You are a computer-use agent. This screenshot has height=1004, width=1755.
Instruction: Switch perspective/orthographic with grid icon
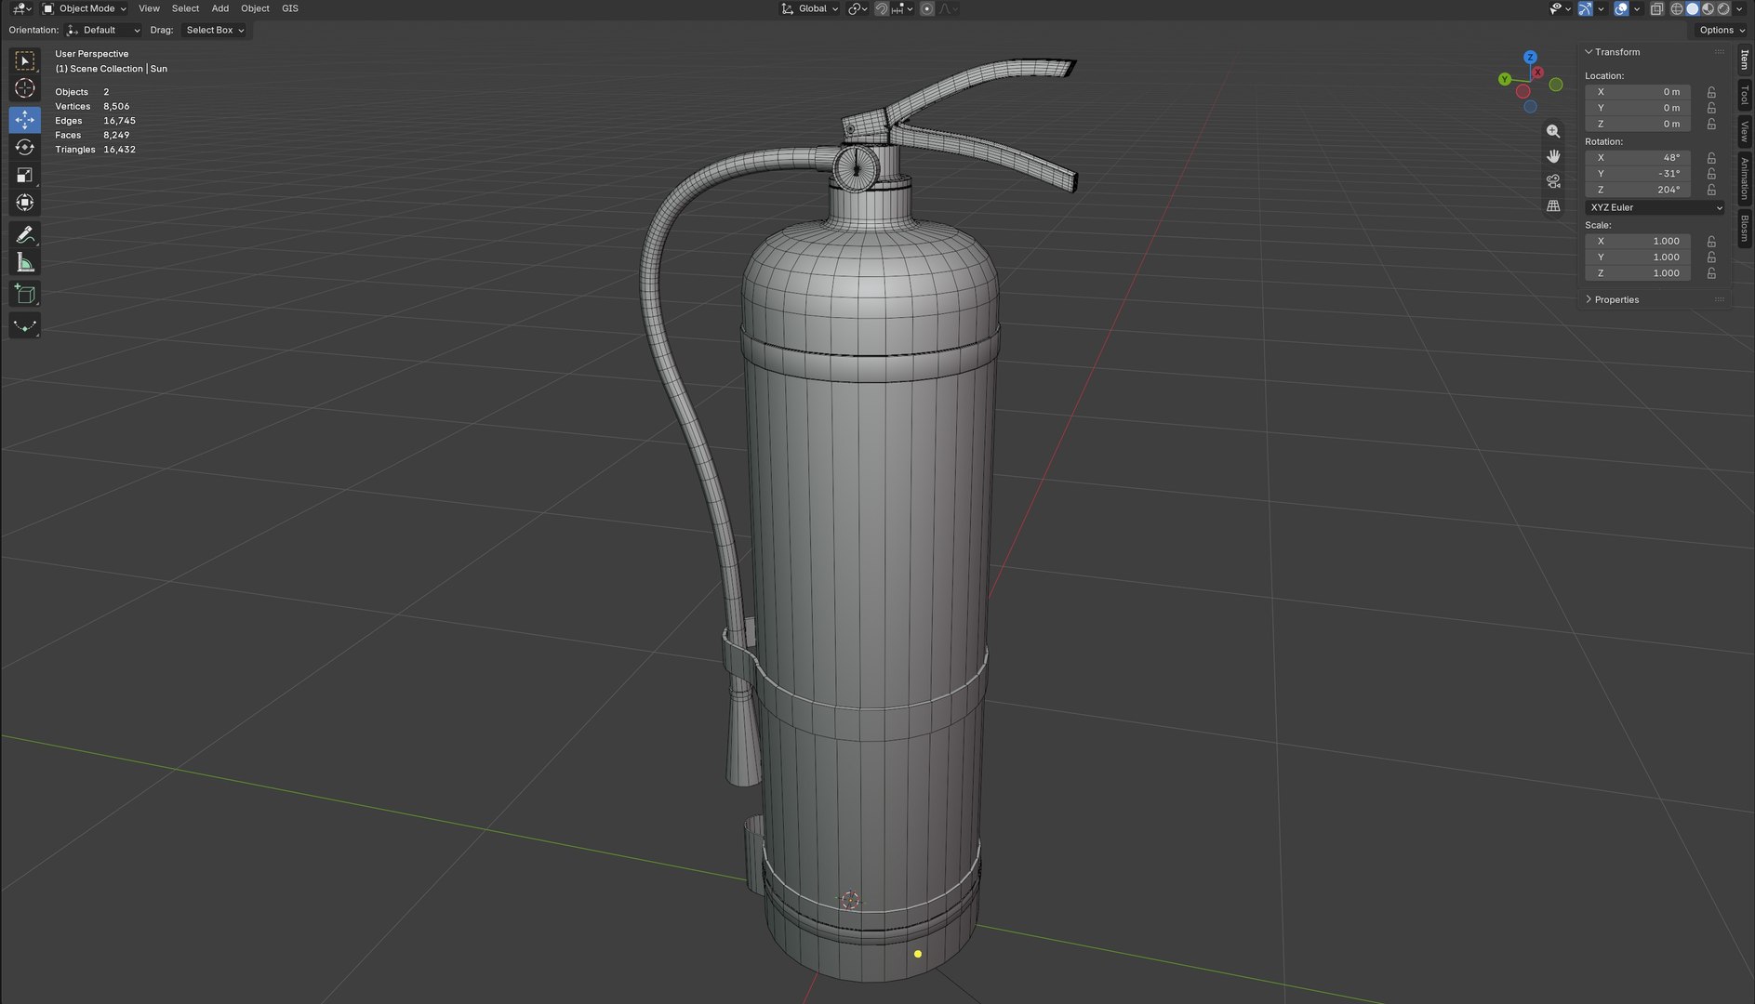click(x=1553, y=206)
